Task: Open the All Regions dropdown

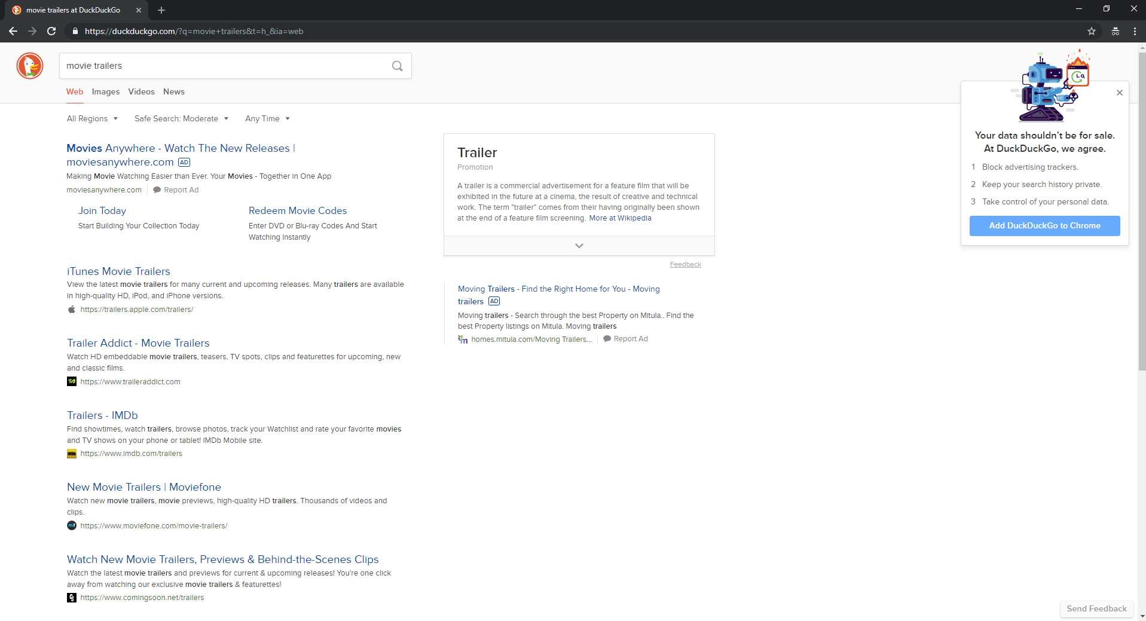Action: [91, 118]
